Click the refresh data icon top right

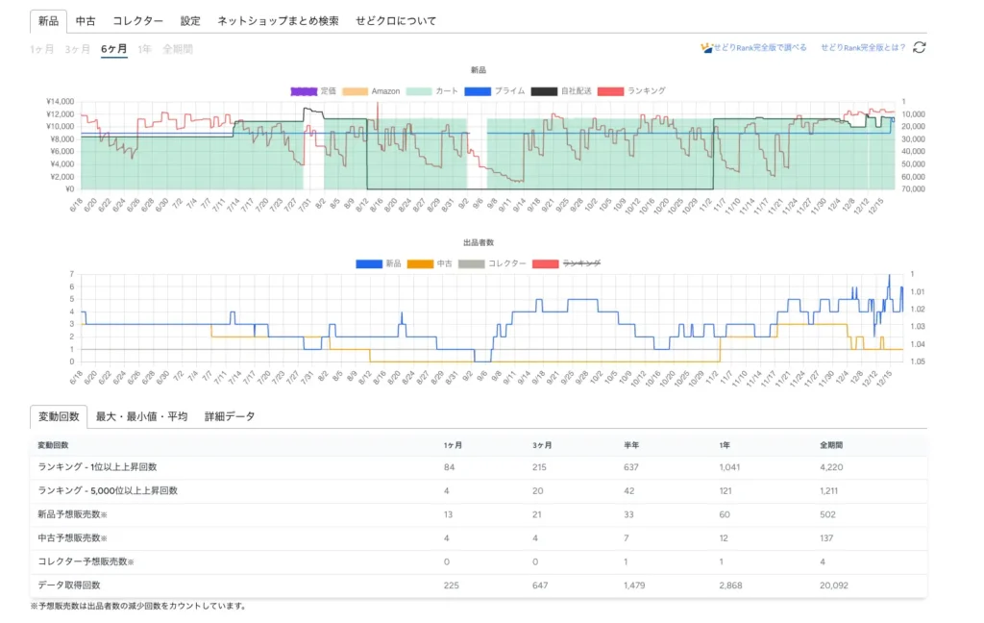coord(921,47)
